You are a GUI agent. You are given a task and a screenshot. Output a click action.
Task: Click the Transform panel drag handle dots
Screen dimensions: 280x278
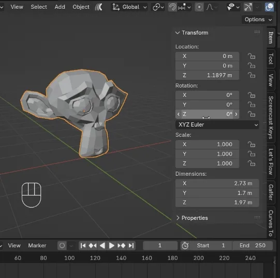coord(257,32)
